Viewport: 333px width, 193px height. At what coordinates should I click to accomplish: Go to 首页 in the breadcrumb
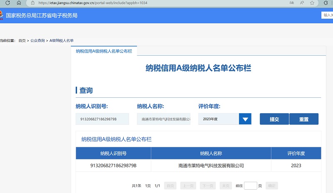(x=22, y=40)
